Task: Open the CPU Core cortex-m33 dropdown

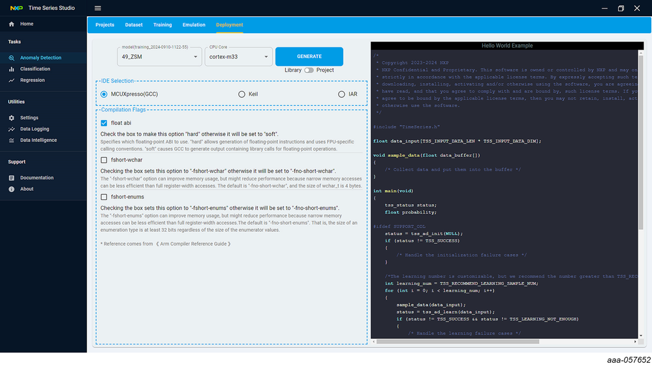Action: click(x=238, y=57)
